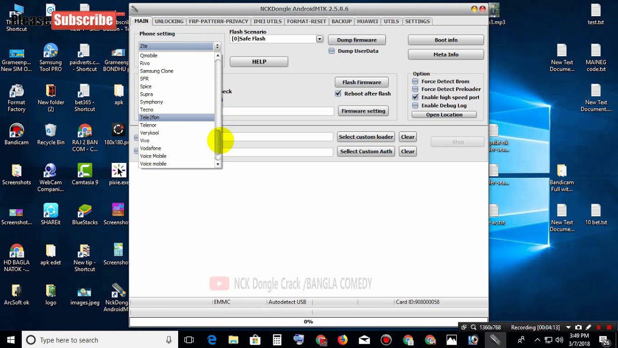Click Open Location button
Viewport: 618px width, 348px height.
444,115
